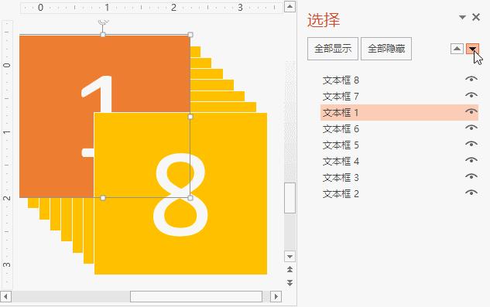Hide 文本框 3 via its eye icon
Viewport: 490px width, 307px height.
click(471, 176)
